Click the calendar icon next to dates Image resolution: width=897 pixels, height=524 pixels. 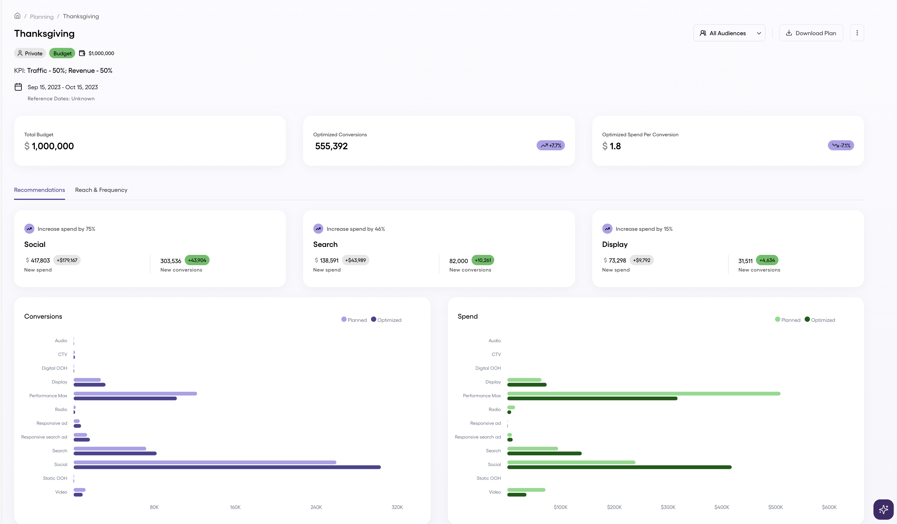[18, 87]
